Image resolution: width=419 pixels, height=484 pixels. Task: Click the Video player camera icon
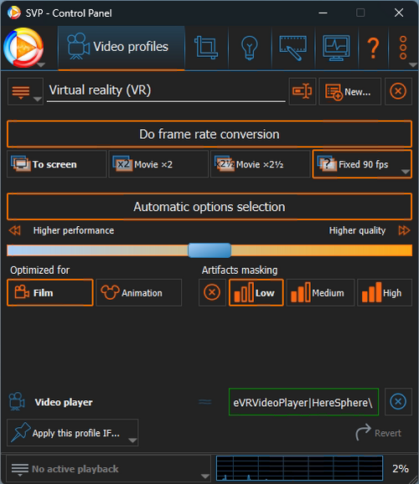[x=17, y=401]
